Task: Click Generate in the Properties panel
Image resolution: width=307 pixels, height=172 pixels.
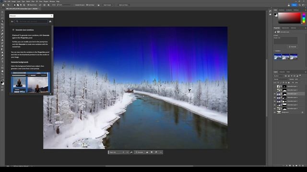Action: click(293, 47)
